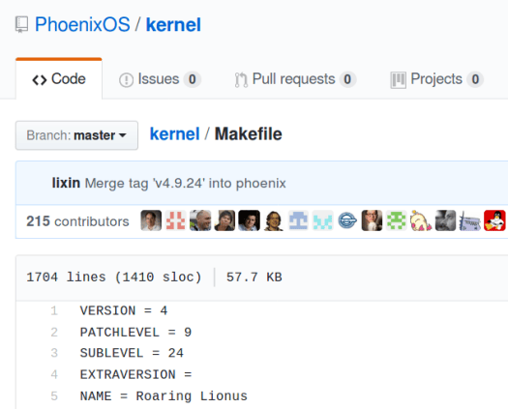Click the green pixel identicon avatar
The image size is (508, 409).
396,220
